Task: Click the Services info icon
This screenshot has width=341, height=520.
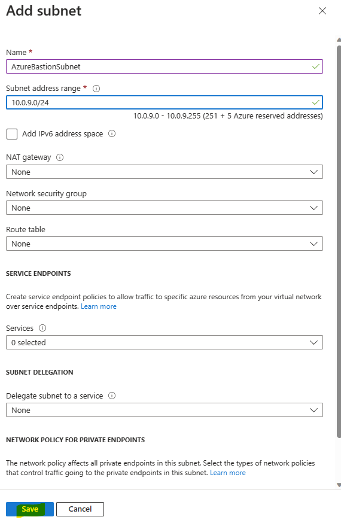Action: 42,328
